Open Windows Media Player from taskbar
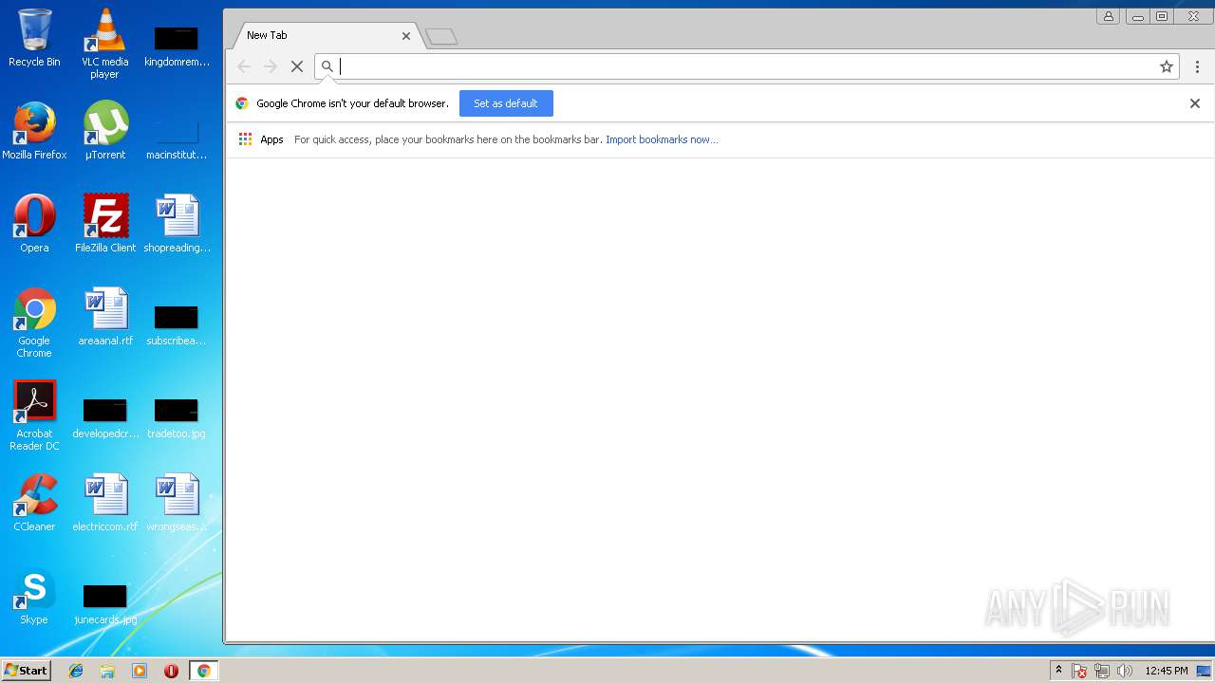 click(x=140, y=671)
